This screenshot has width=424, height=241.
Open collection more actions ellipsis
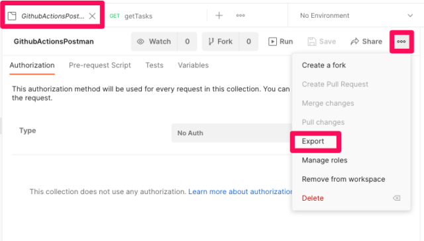click(401, 42)
